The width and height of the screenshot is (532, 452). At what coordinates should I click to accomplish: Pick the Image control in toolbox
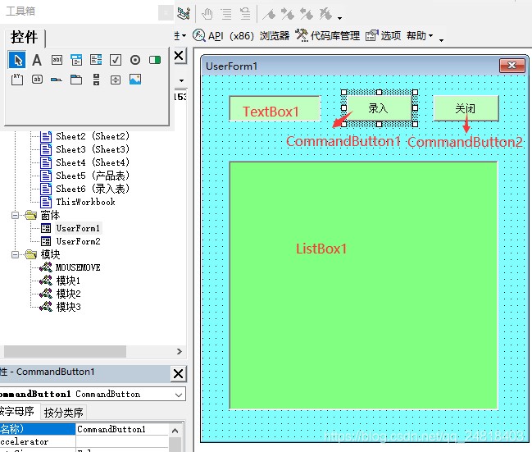point(135,80)
